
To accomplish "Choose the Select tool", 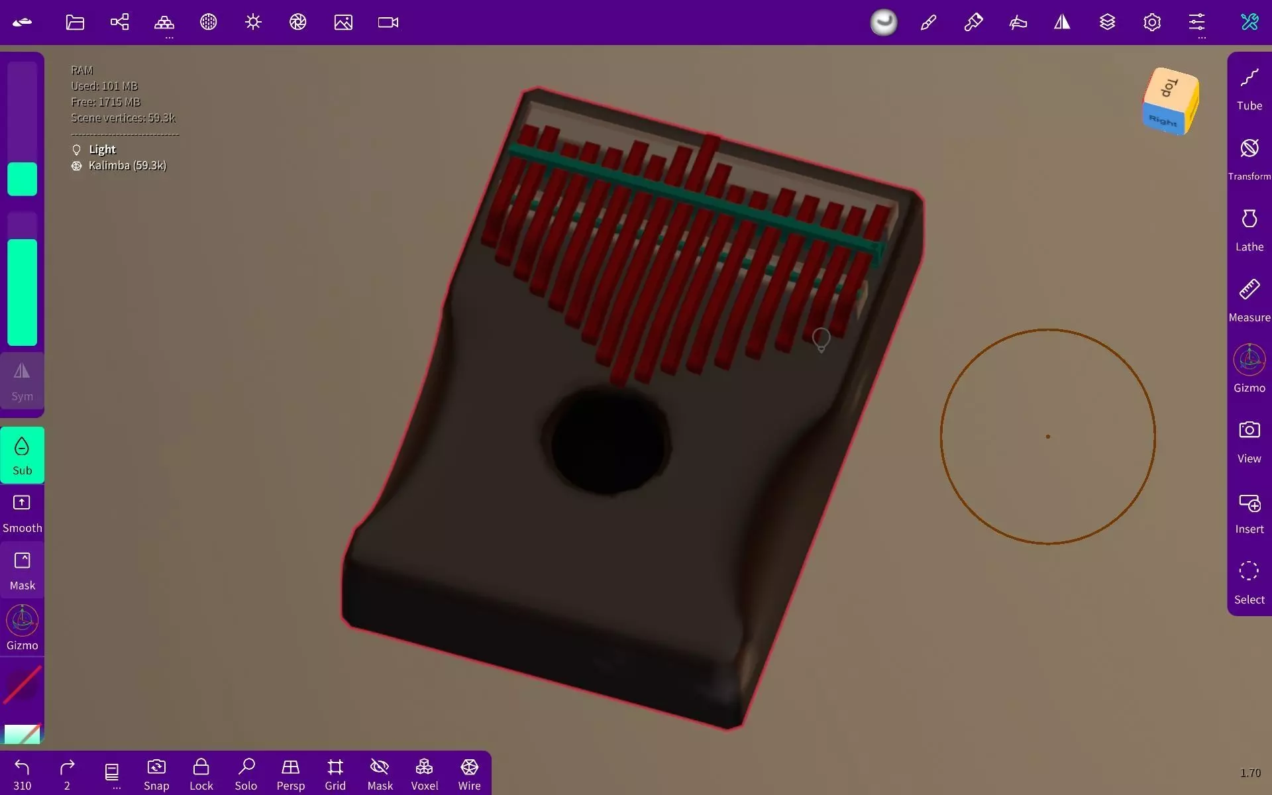I will click(1249, 583).
